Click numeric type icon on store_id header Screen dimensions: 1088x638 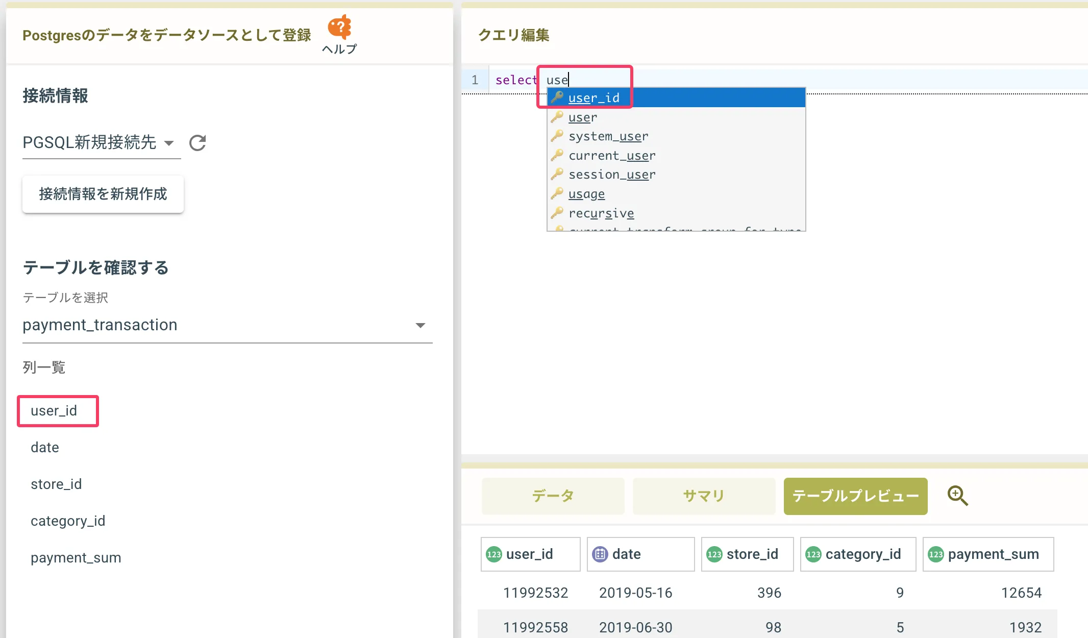point(714,554)
